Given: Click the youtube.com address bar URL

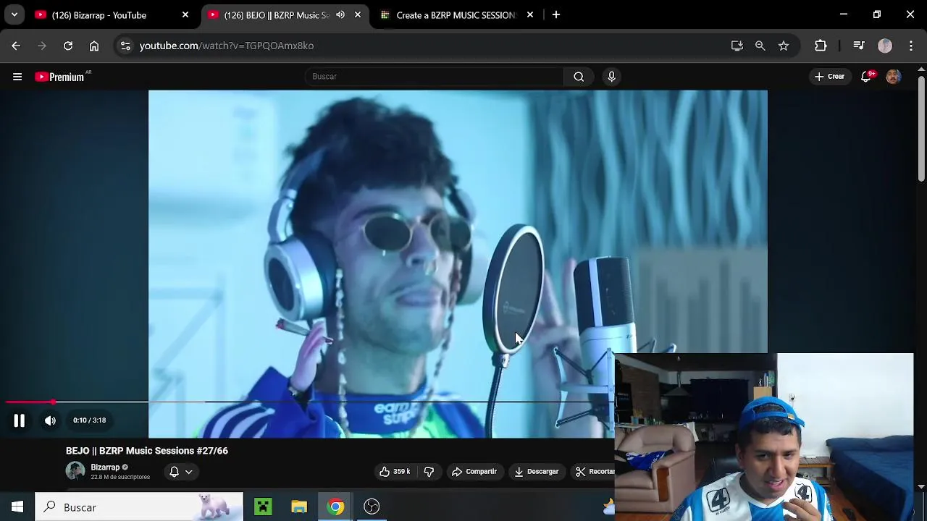Looking at the screenshot, I should [x=227, y=46].
